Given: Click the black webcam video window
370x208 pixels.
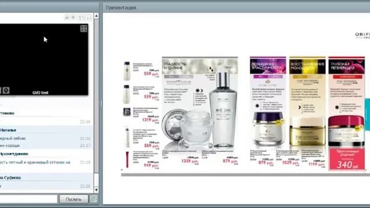Looking at the screenshot, I should pyautogui.click(x=44, y=60).
